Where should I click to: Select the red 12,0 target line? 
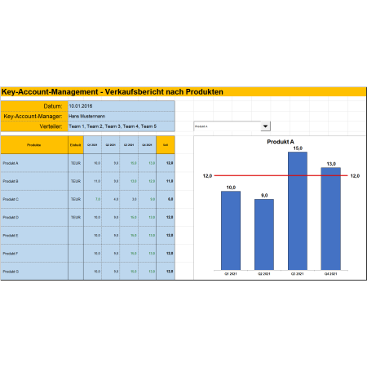point(281,175)
